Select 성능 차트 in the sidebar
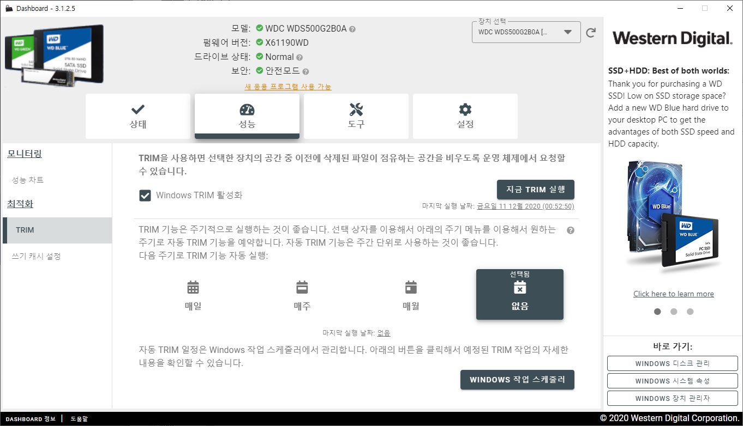743x426 pixels. click(28, 180)
